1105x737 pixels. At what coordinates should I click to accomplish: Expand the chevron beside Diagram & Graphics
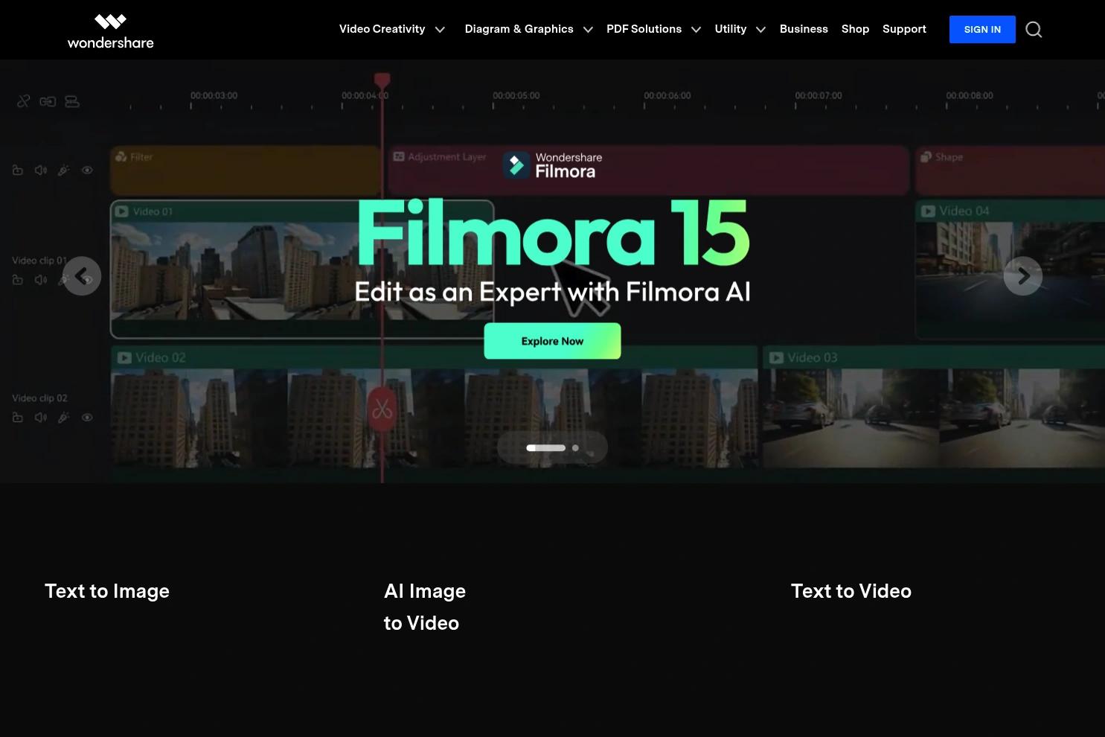tap(588, 30)
